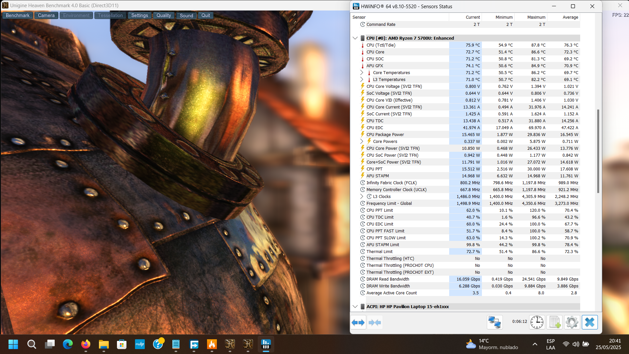
Task: Open HWiNFO from the Windows taskbar
Action: tap(266, 344)
